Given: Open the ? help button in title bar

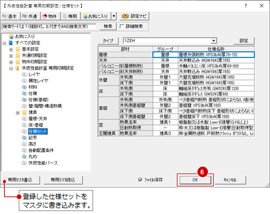Looking at the screenshot, I should [x=246, y=6].
